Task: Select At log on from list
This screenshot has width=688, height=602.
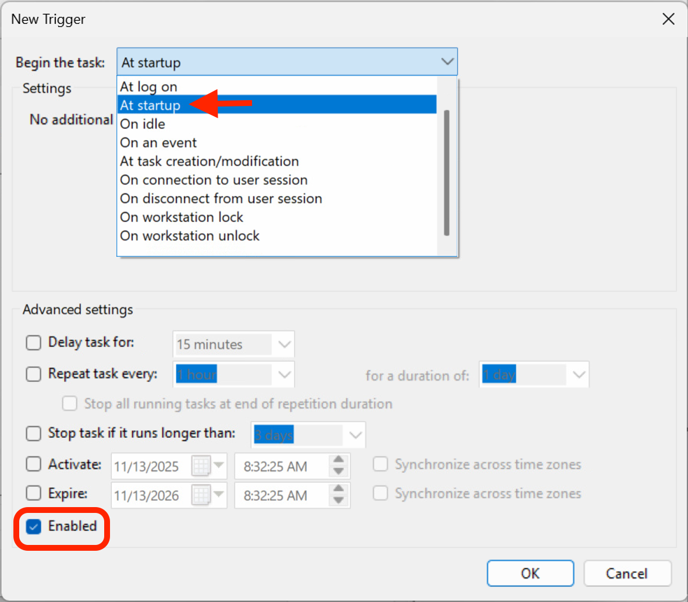Action: tap(148, 87)
